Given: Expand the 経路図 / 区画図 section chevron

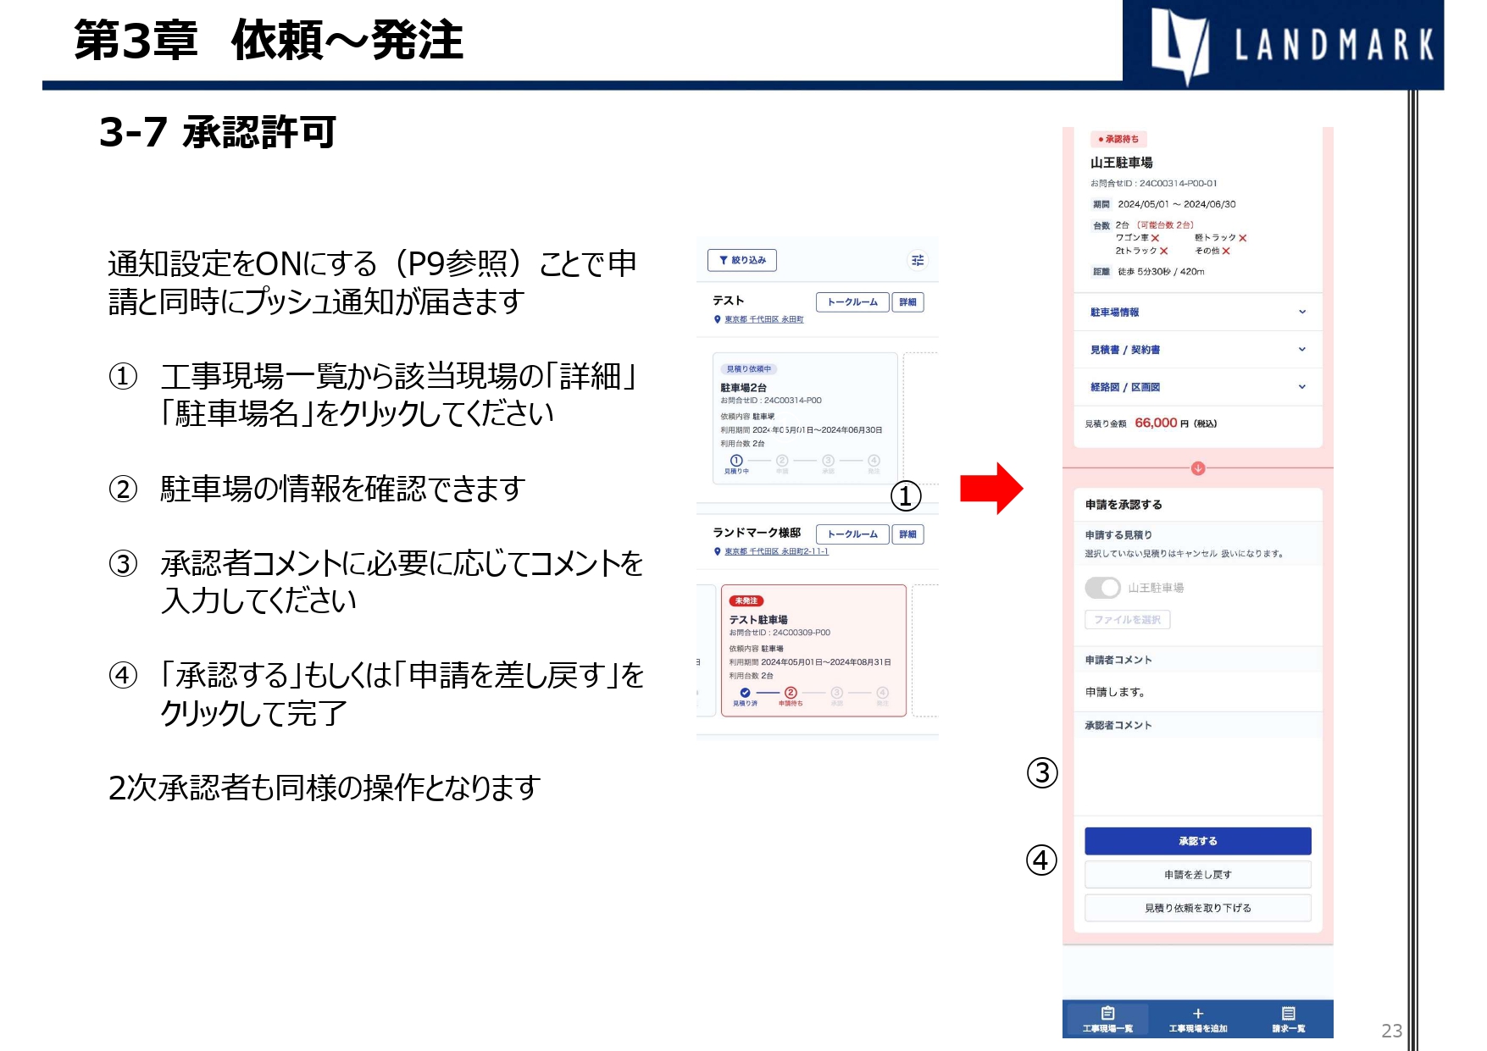Looking at the screenshot, I should click(1302, 386).
